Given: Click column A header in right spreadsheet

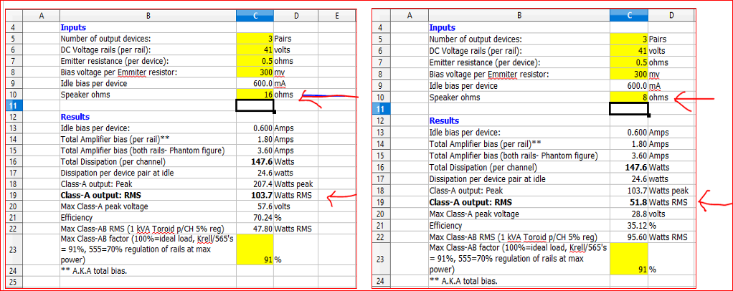Looking at the screenshot, I should click(410, 16).
